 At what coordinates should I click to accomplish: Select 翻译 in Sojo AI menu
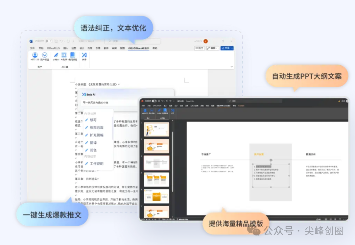point(93,143)
